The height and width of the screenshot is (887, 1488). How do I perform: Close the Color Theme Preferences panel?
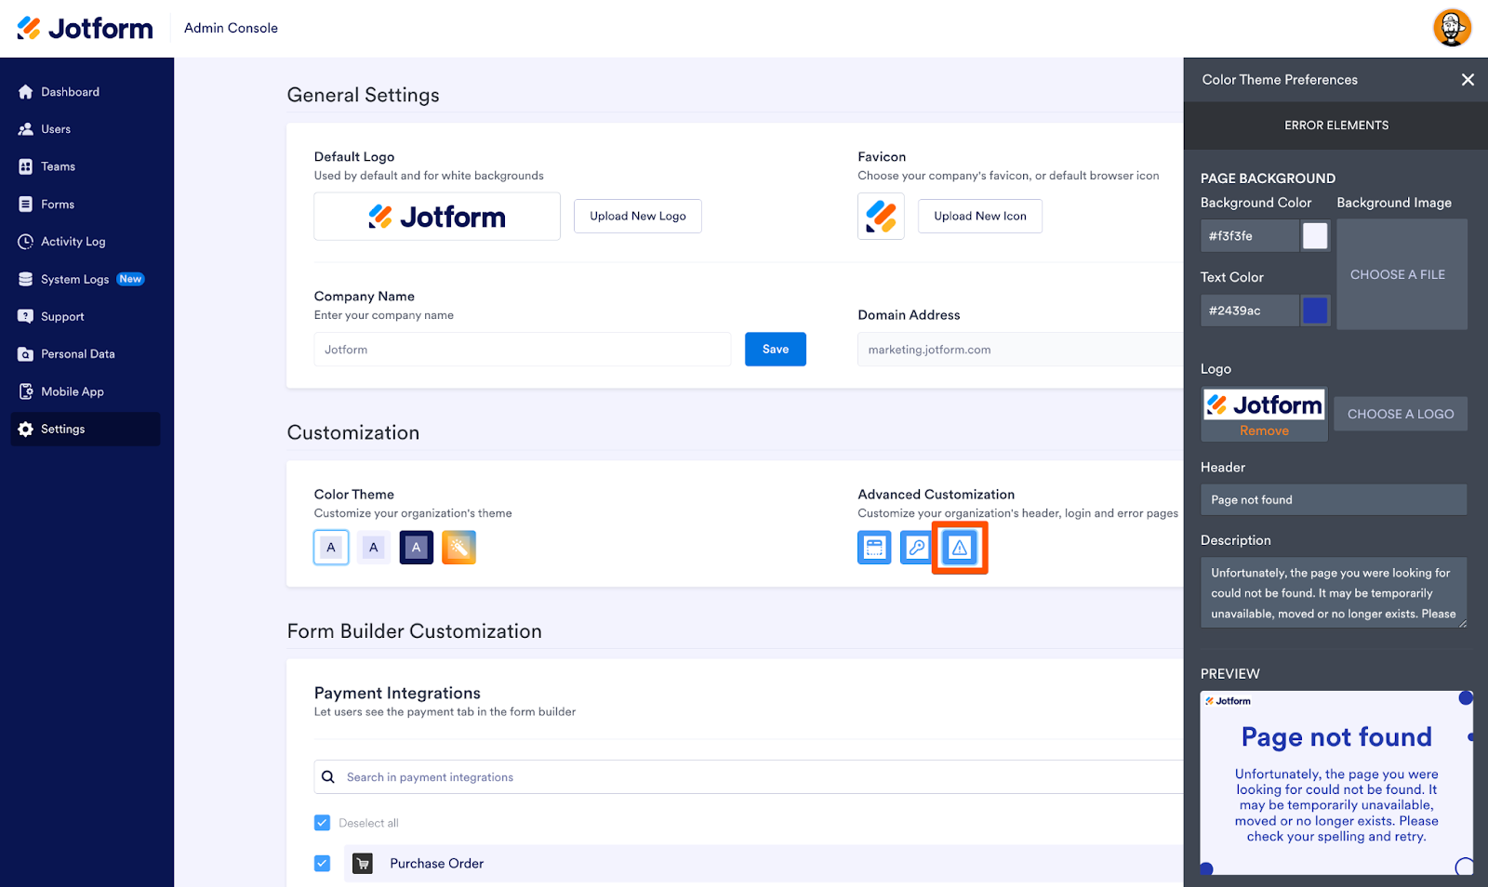point(1468,80)
